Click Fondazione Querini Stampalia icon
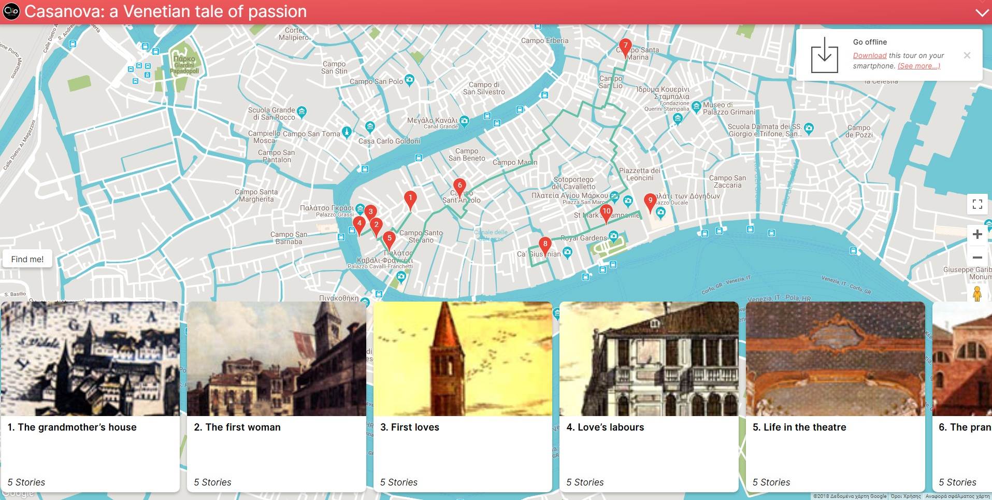Image resolution: width=992 pixels, height=500 pixels. [x=678, y=119]
